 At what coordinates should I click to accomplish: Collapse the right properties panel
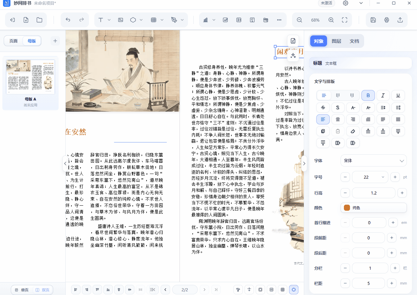pos(304,164)
